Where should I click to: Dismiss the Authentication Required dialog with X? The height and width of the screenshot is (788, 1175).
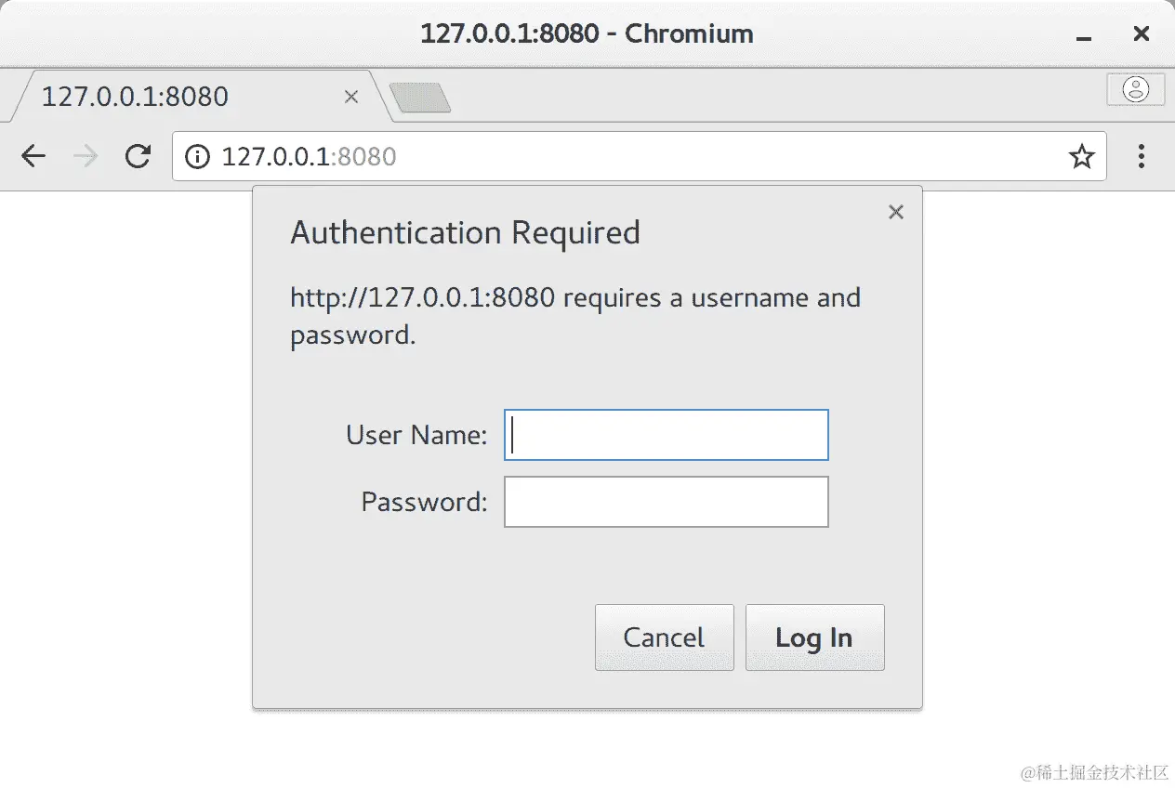pyautogui.click(x=895, y=212)
